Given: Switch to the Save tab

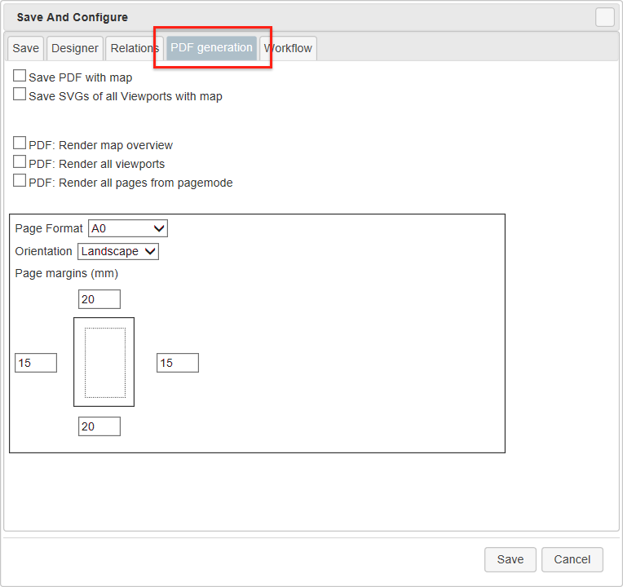Looking at the screenshot, I should [x=25, y=48].
